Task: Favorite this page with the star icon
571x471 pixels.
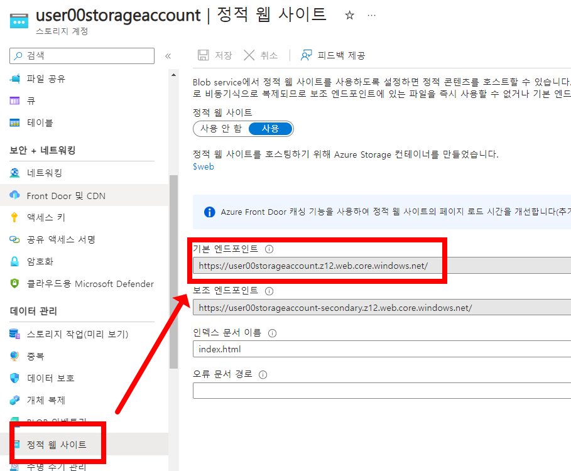Action: (350, 15)
